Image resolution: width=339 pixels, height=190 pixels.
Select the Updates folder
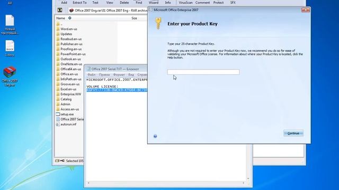coord(64,34)
